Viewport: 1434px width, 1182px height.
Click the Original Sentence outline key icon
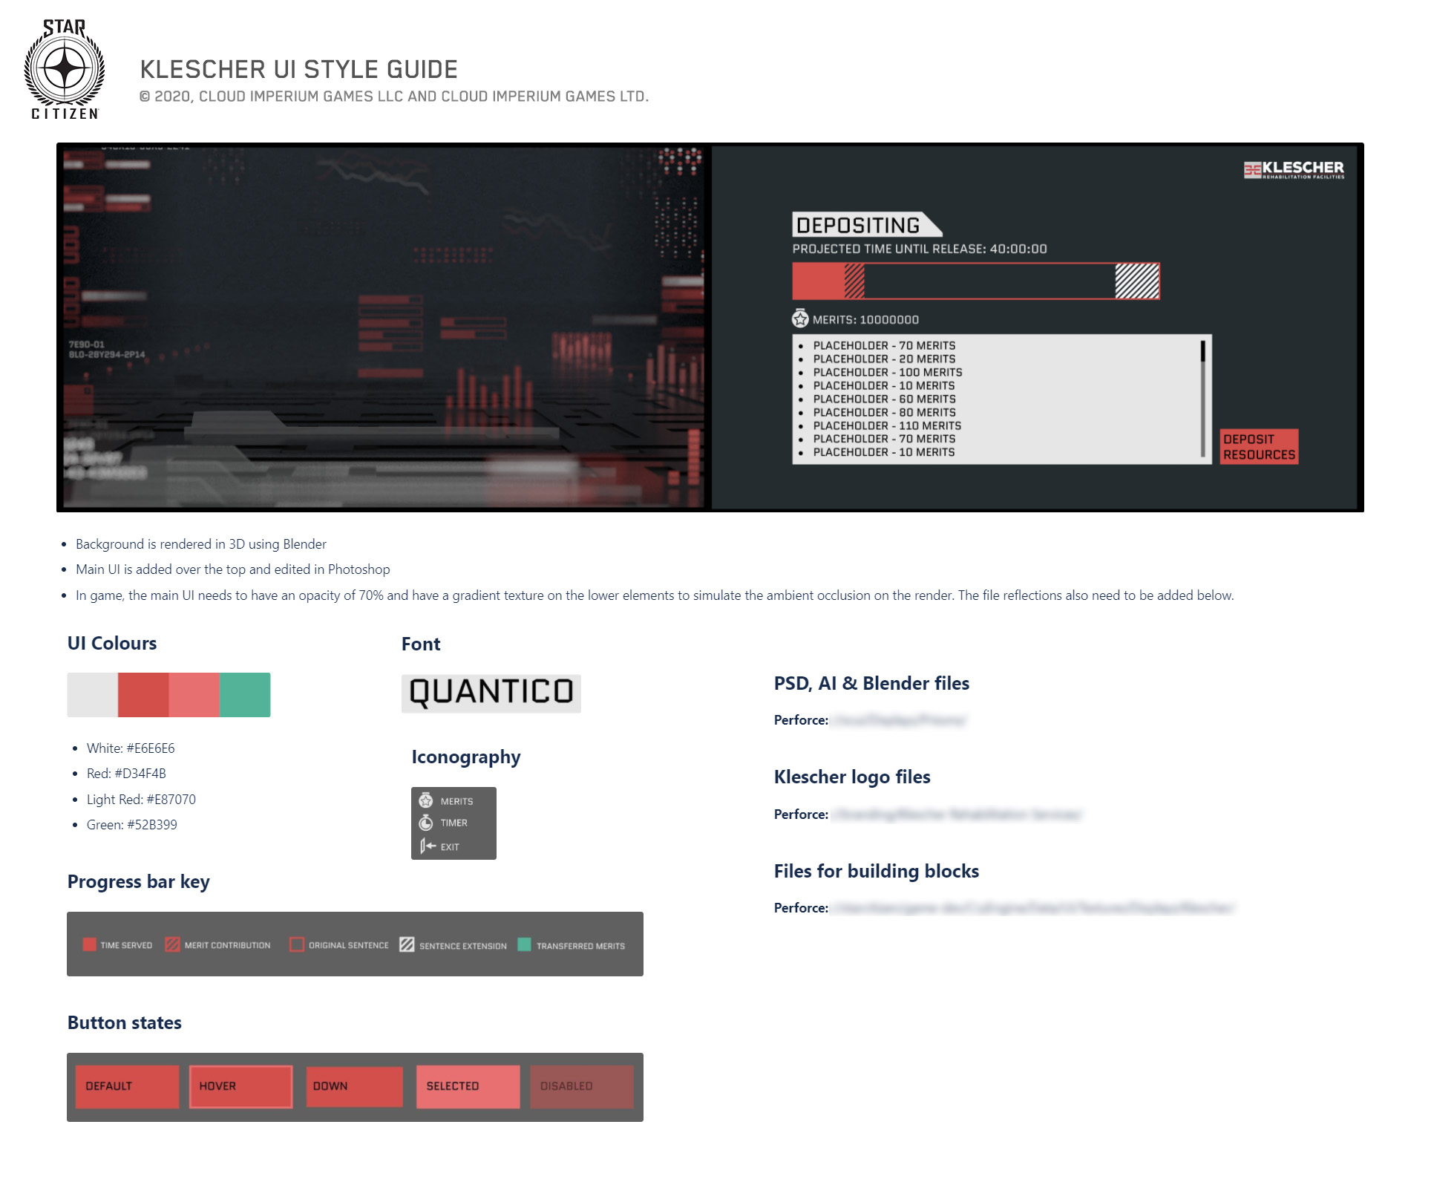point(297,944)
